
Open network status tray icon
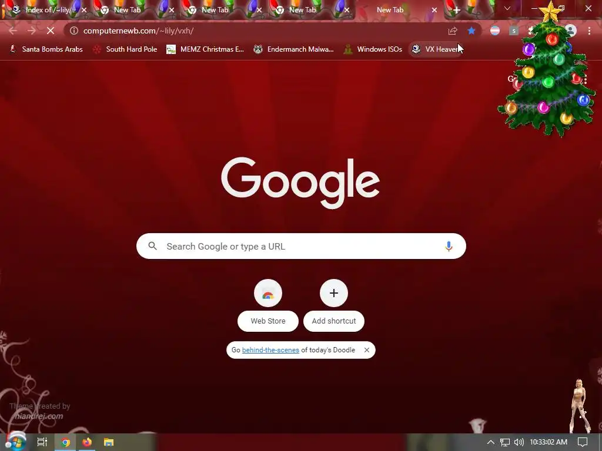(x=505, y=442)
